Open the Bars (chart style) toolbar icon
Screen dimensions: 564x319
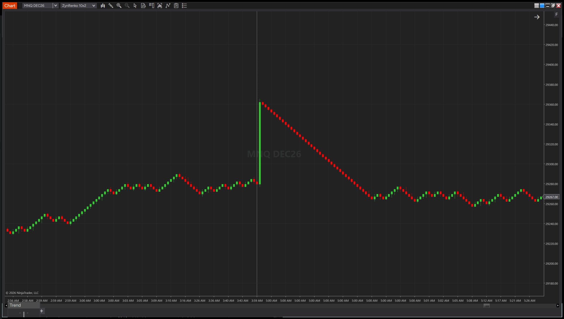pyautogui.click(x=103, y=6)
